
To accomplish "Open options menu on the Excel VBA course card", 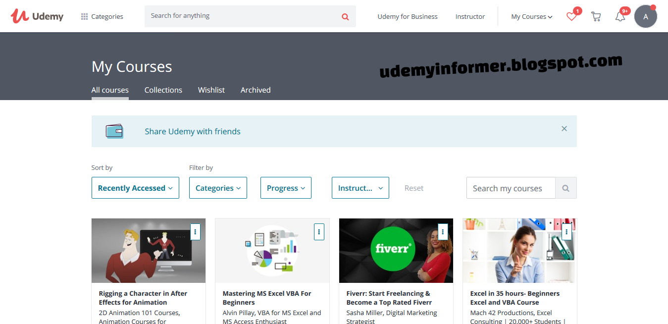I will [x=318, y=231].
